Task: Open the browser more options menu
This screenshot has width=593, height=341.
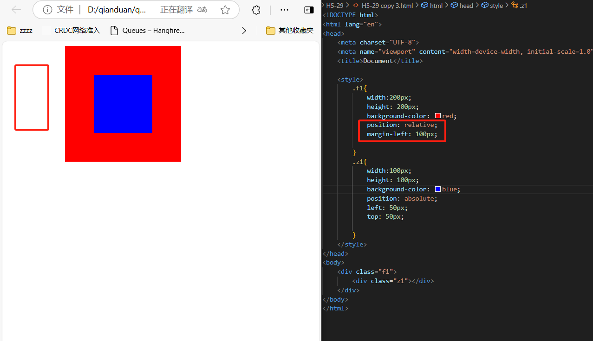Action: [x=285, y=10]
